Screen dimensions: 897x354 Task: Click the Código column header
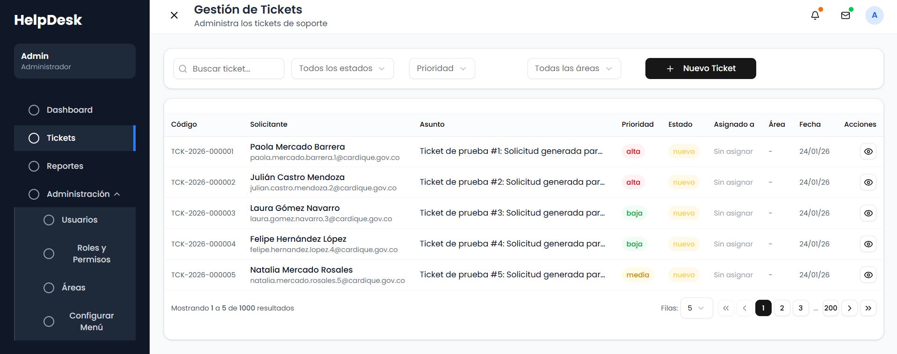tap(184, 124)
